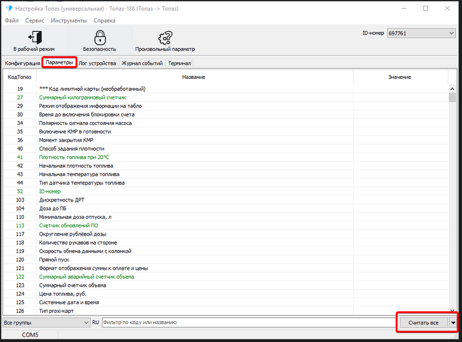Image resolution: width=462 pixels, height=342 pixels.
Task: Select row Скорость обмена данными с колонкой
Action: click(226, 251)
